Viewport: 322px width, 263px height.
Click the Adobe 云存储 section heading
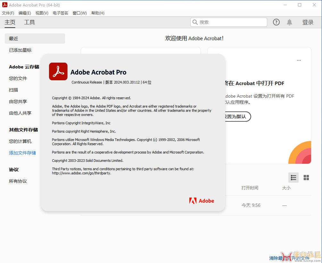tap(24, 67)
